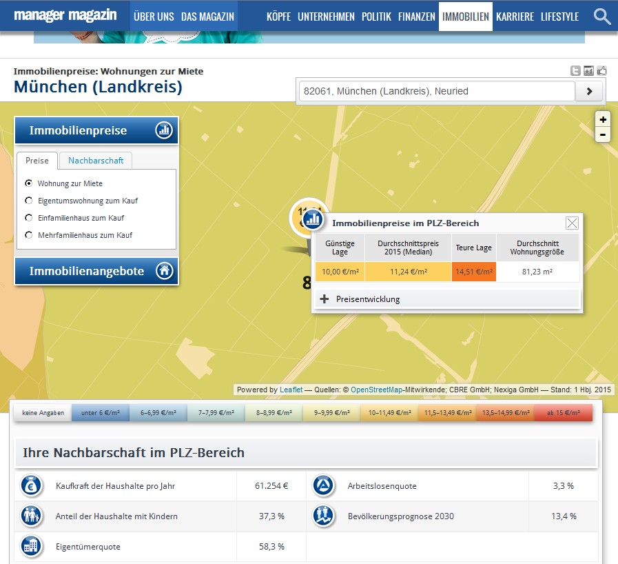Click the Arbeitslosenquote agency icon
The height and width of the screenshot is (564, 618).
click(324, 485)
